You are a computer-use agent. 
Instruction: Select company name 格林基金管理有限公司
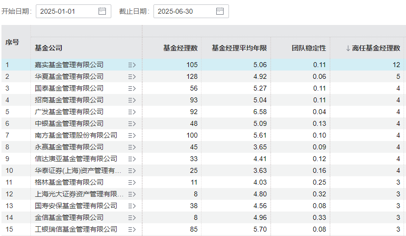tap(69, 182)
